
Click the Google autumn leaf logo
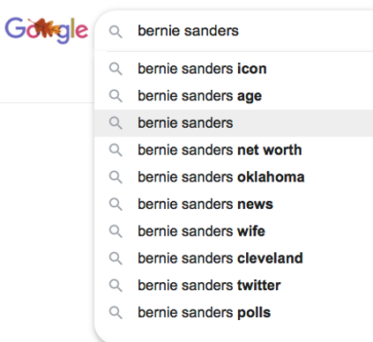47,30
